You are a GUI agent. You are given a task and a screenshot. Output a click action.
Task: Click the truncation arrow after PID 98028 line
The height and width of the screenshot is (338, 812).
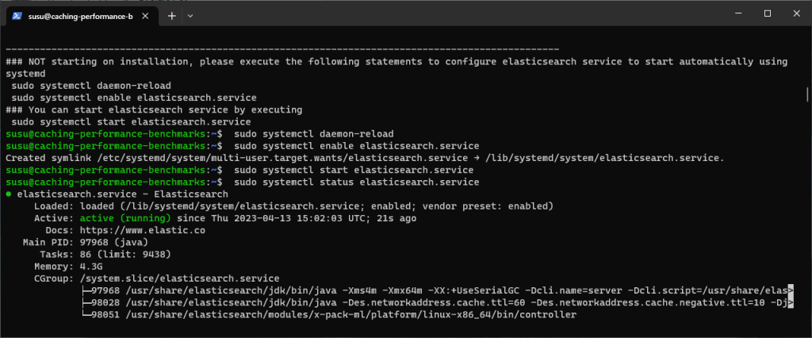(791, 303)
